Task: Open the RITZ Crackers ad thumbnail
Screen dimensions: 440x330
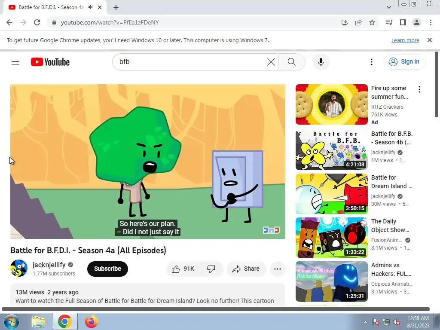Action: coord(331,104)
